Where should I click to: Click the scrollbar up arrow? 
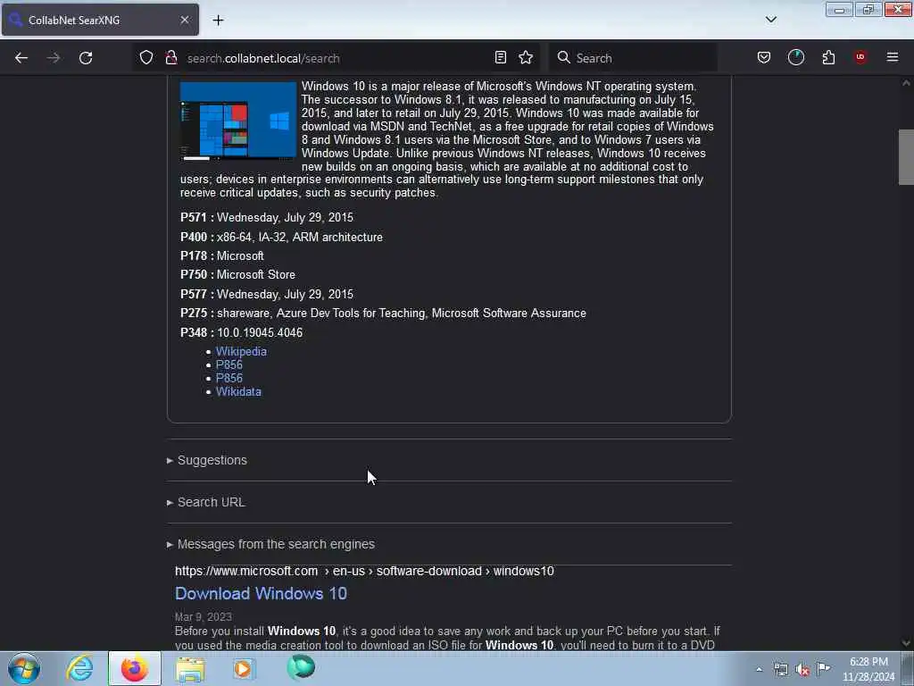tap(906, 83)
